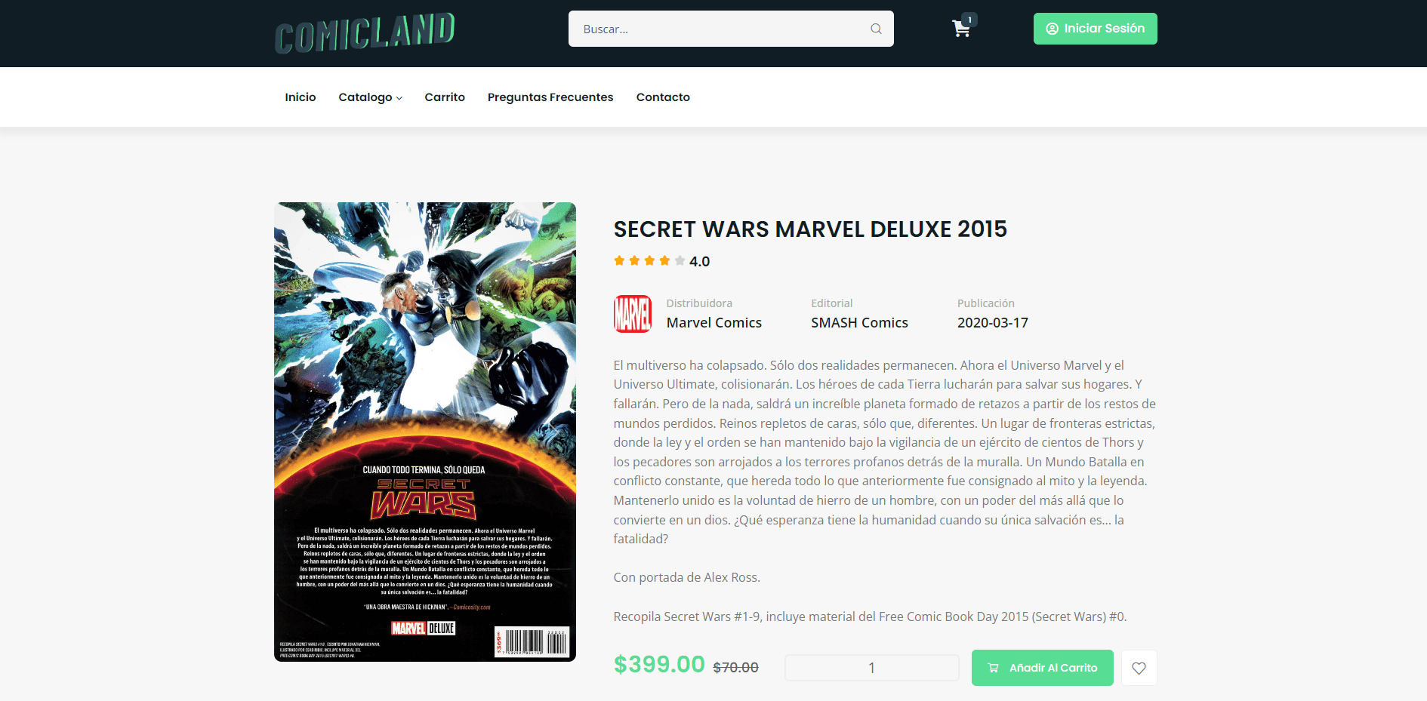Screen dimensions: 1427x701
Task: Click the Marvel Comics distributor name
Action: [714, 323]
